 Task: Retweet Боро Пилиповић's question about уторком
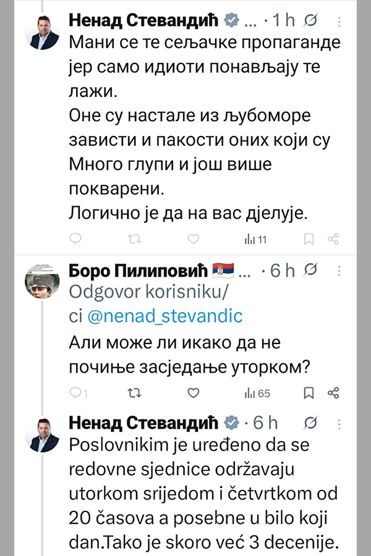(x=133, y=392)
